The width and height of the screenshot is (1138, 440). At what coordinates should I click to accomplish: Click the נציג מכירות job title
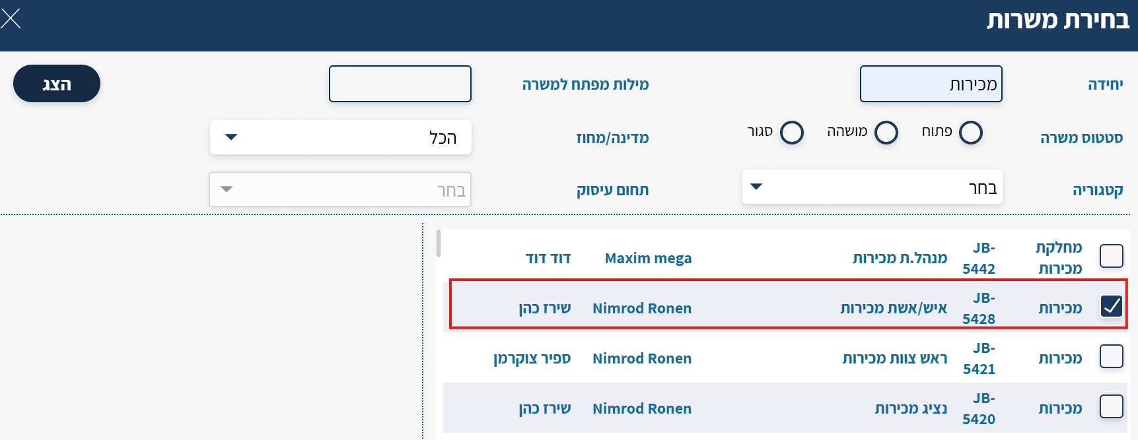pyautogui.click(x=911, y=409)
